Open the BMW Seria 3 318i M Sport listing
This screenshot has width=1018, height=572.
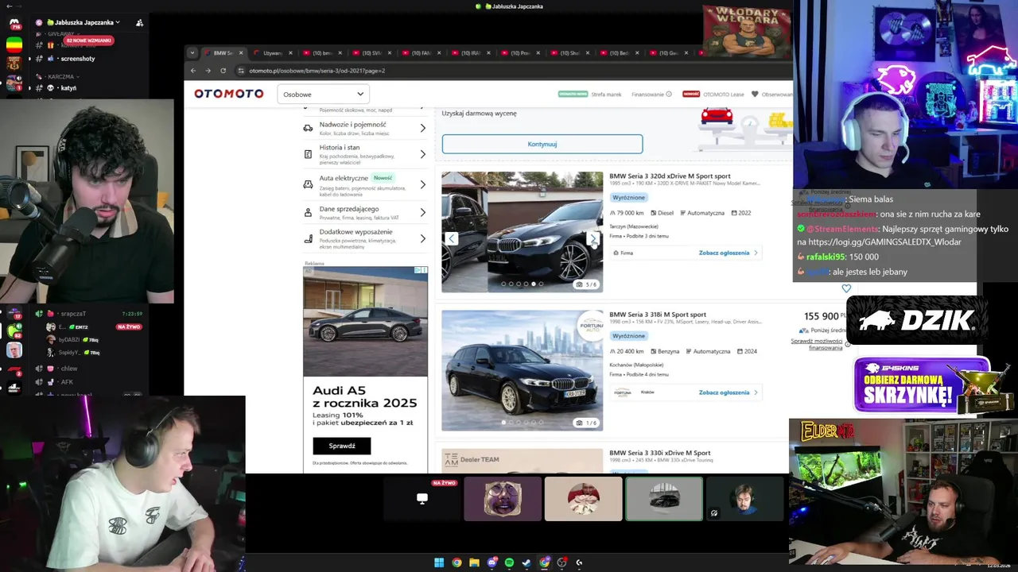(658, 315)
